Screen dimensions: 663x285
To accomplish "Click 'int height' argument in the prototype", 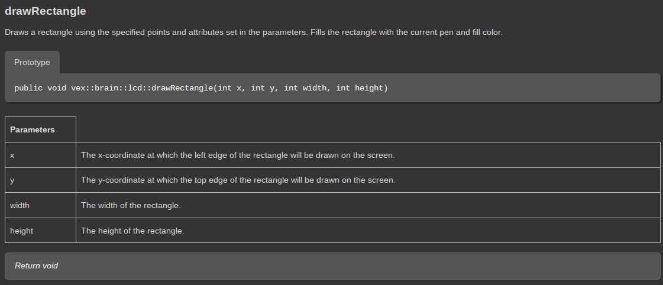I will coord(361,88).
